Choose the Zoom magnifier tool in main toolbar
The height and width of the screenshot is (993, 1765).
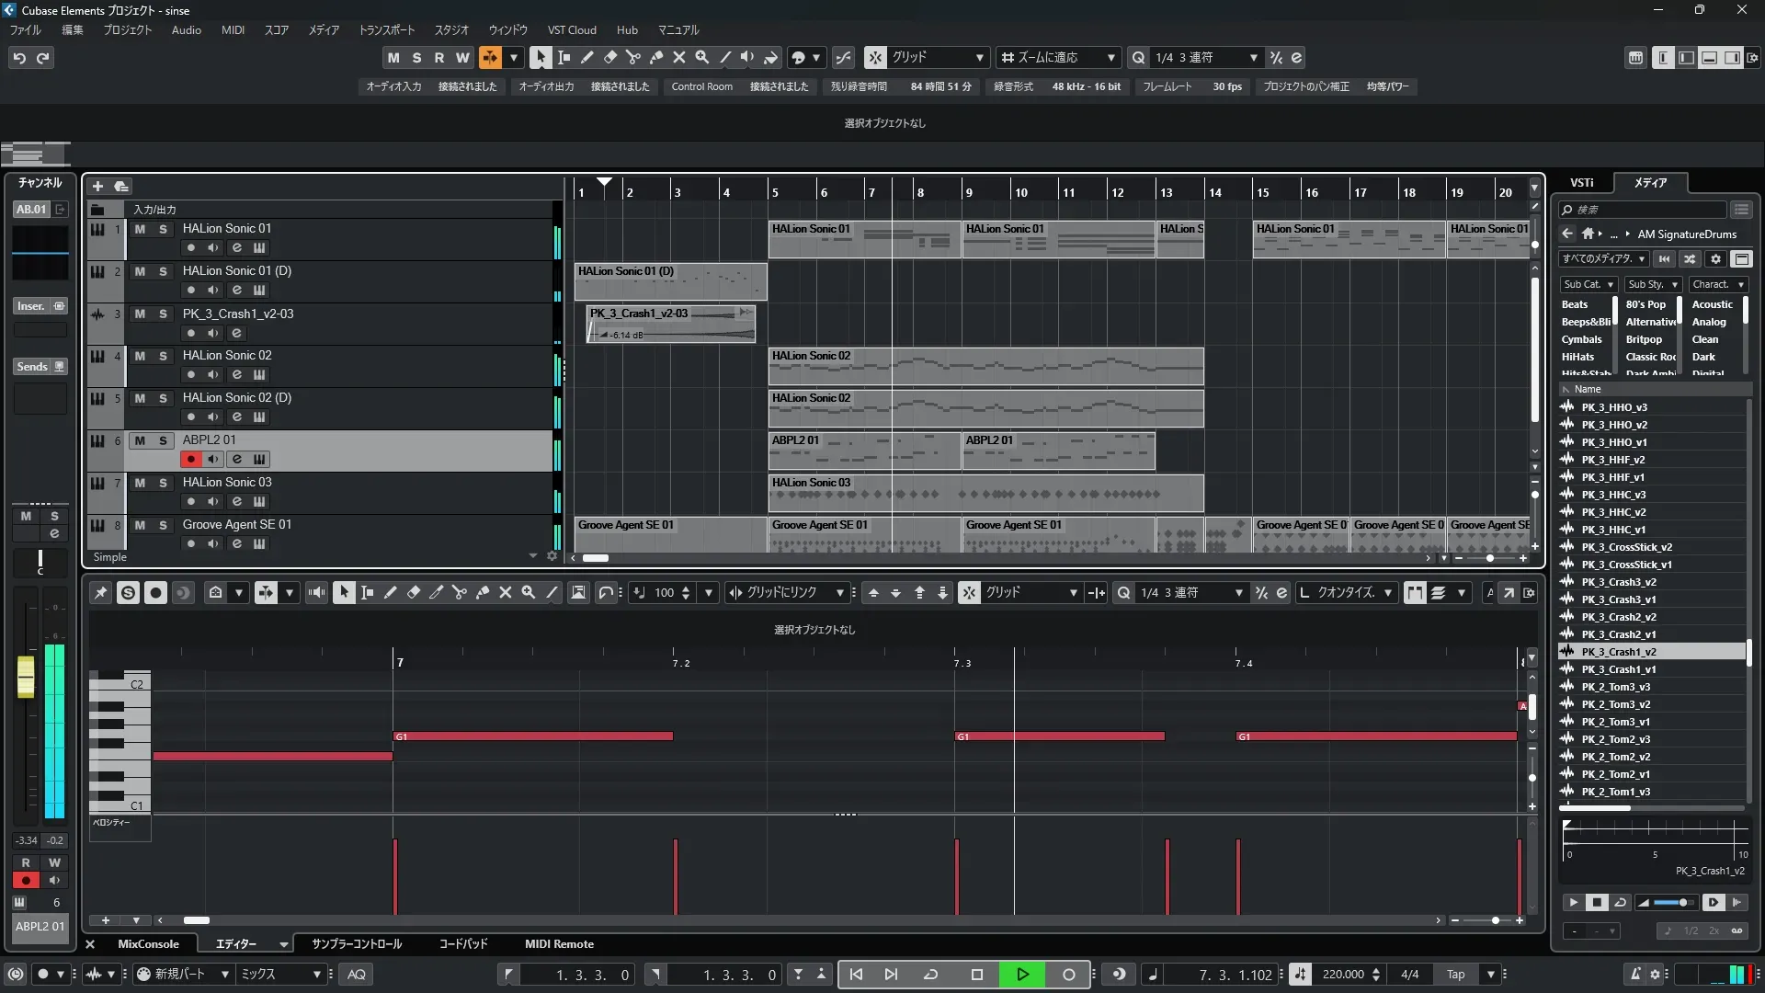coord(702,57)
